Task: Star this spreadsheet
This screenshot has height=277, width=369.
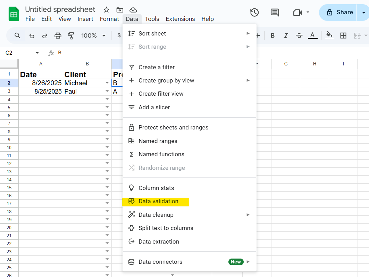Action: coord(107,10)
